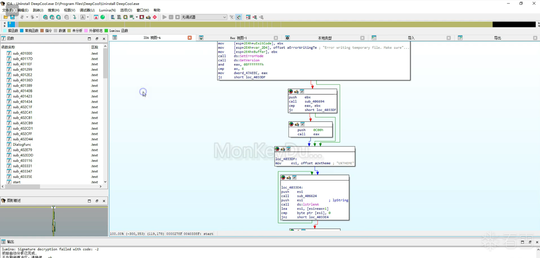This screenshot has width=540, height=258.
Task: Click the pencil edit toolbar icon
Action: (148, 17)
